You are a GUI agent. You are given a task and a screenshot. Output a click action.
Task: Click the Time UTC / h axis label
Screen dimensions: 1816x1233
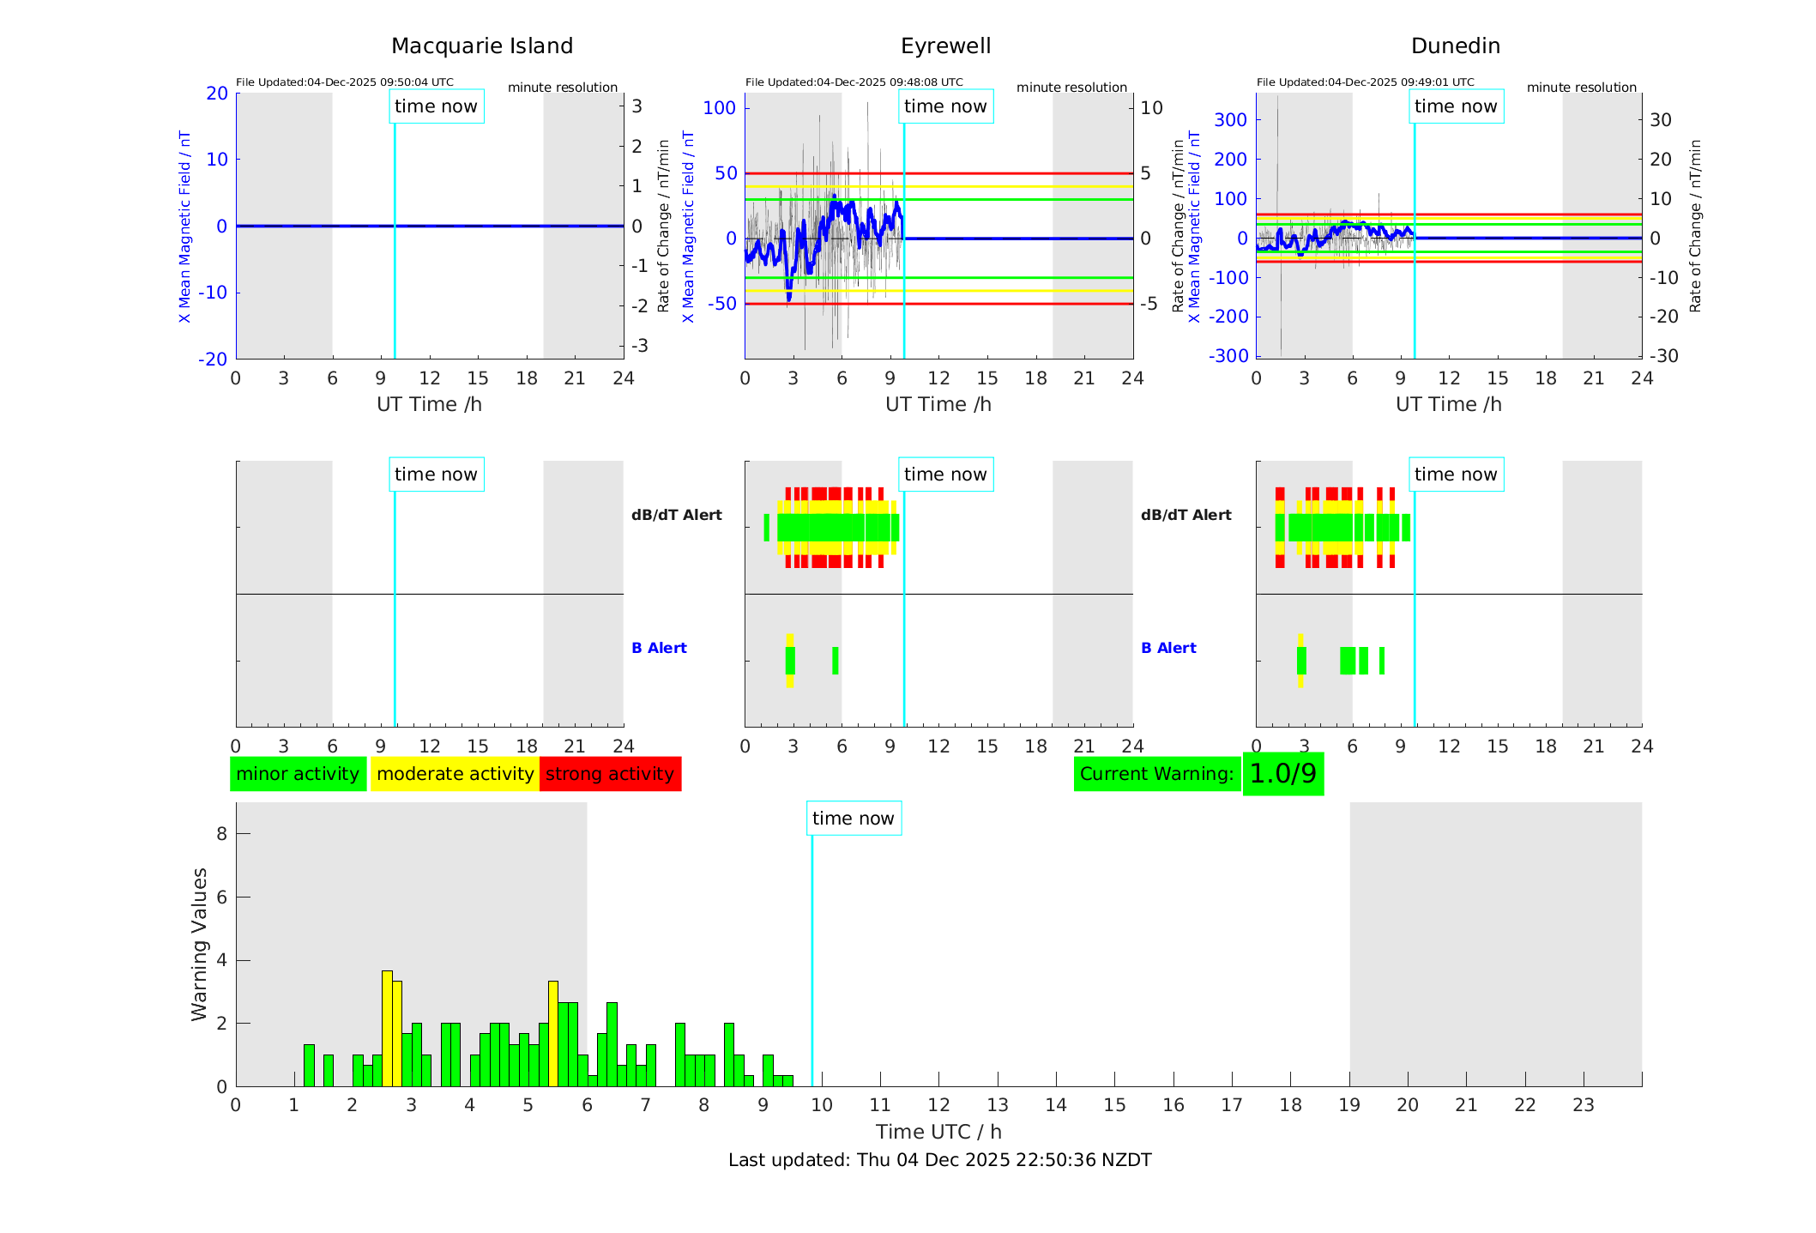click(x=938, y=1132)
